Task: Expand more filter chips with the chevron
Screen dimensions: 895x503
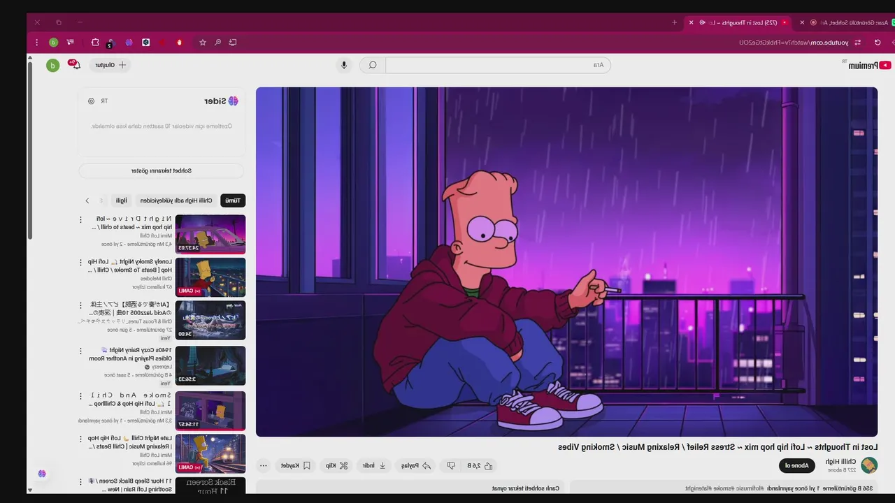Action: click(87, 201)
